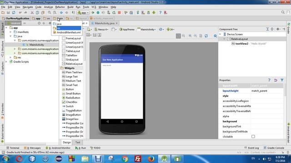Image resolution: width=291 pixels, height=163 pixels.
Task: Click the Undo arrow in the toolbar
Action: click(x=20, y=13)
